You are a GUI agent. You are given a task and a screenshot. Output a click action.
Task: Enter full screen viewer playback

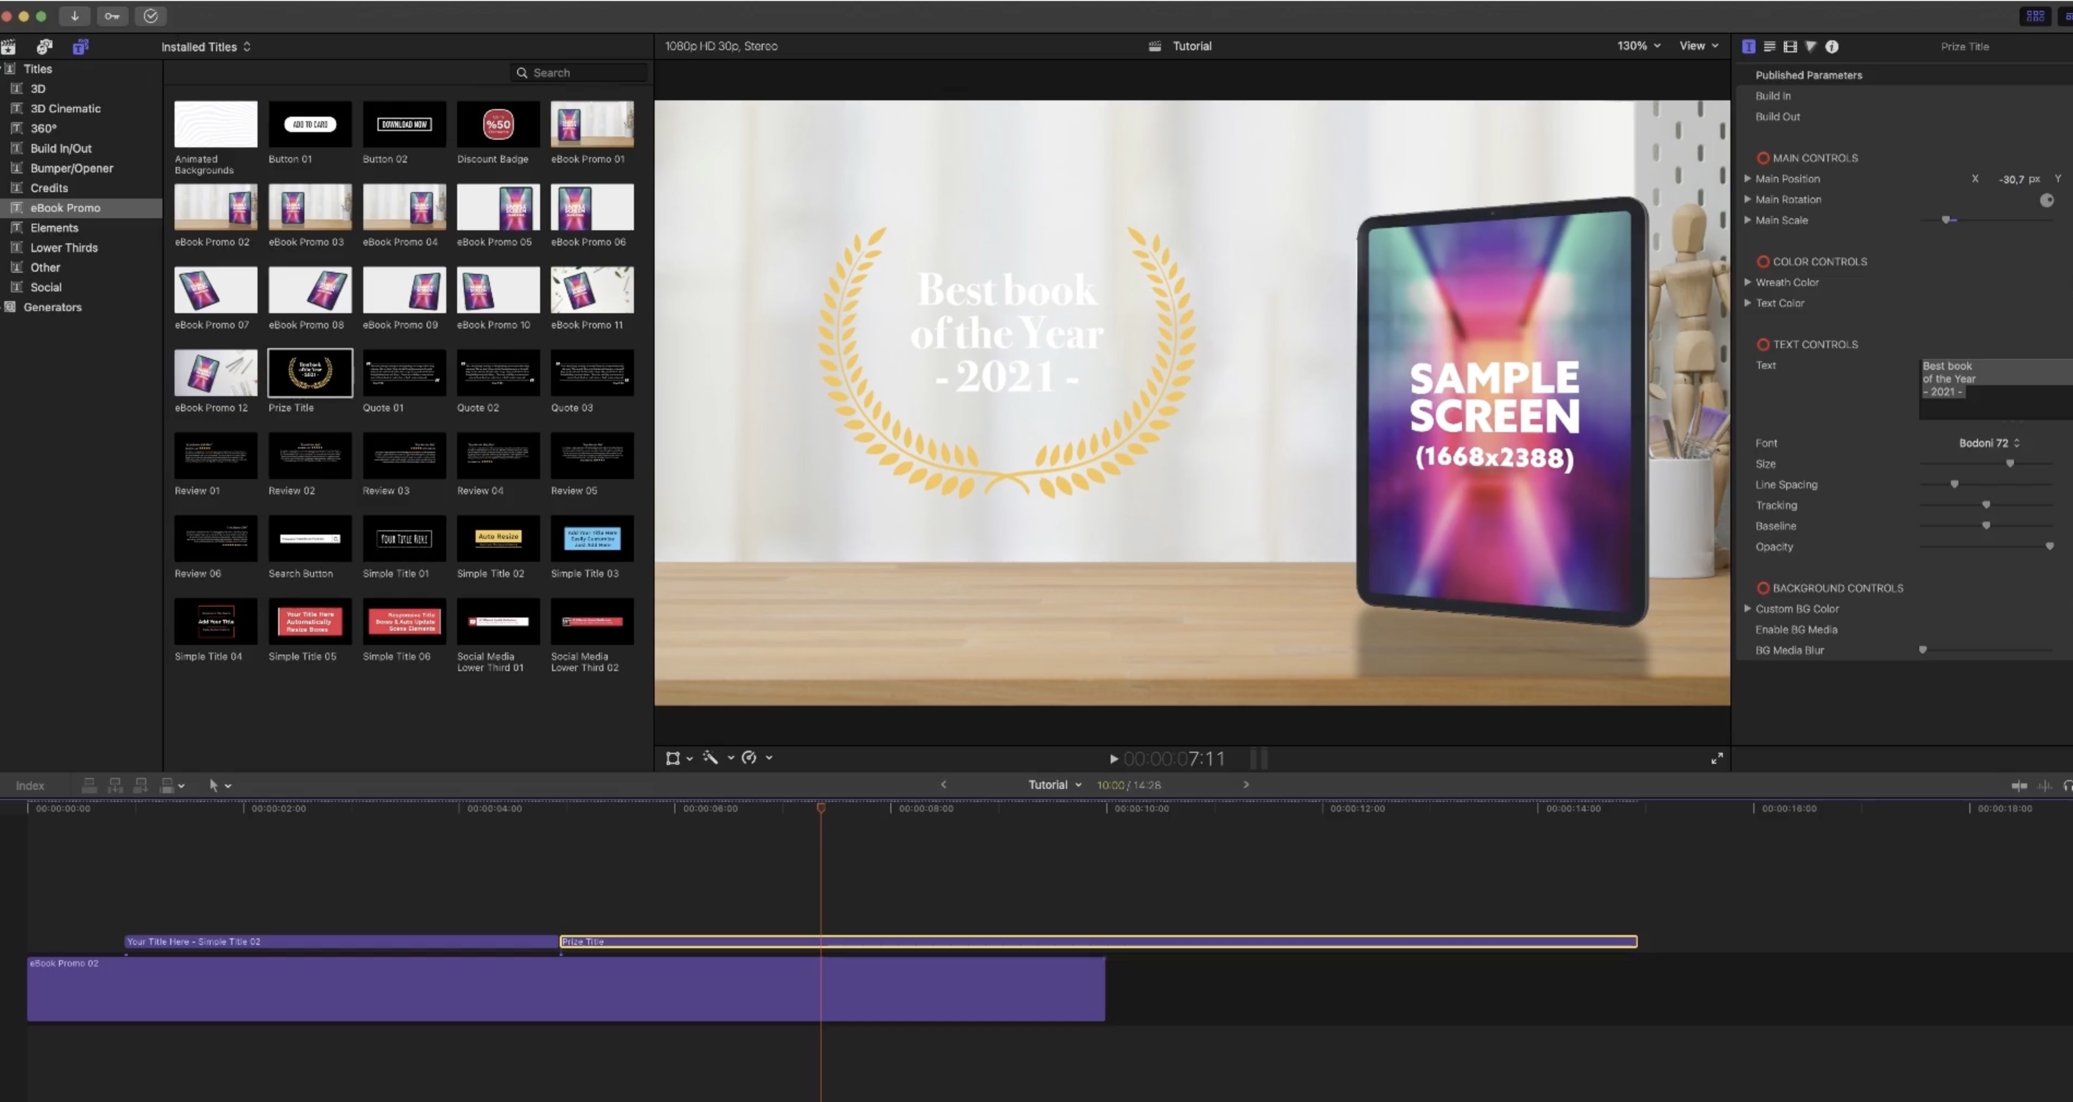tap(1717, 758)
